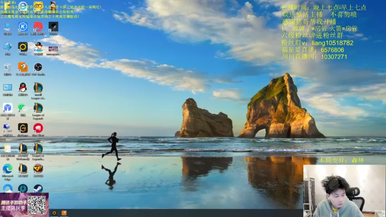Open the computer shortcut beside the orange G icon
Viewport: 386px width, 217px height.
click(7, 128)
